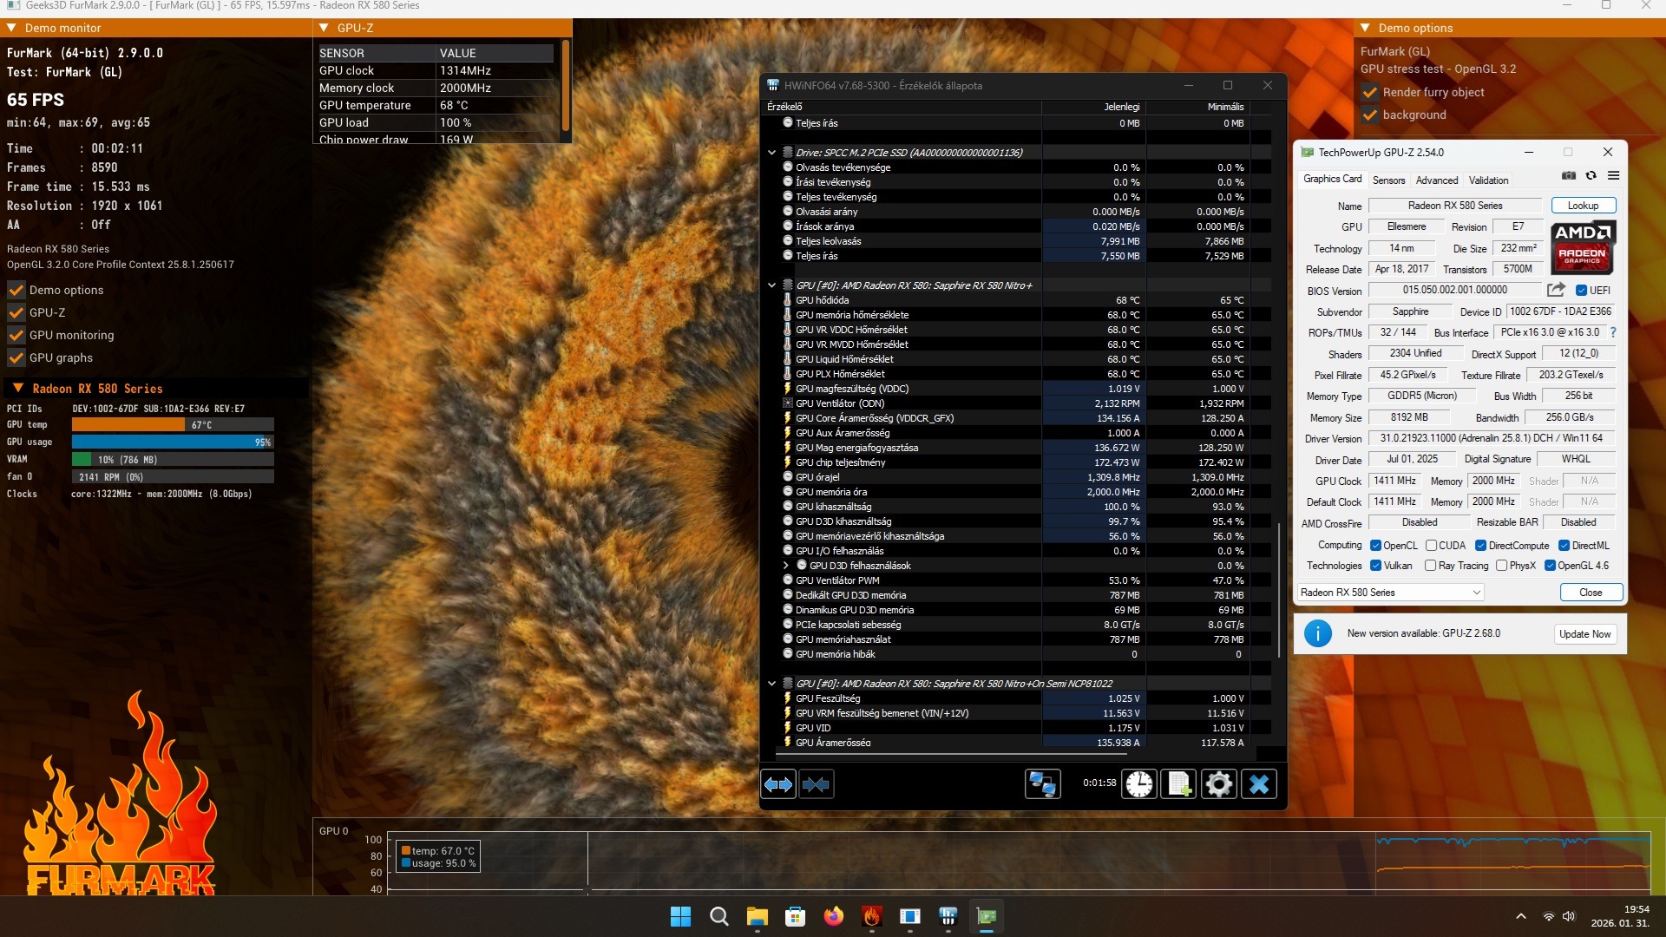Viewport: 1666px width, 937px height.
Task: Click the HWiNFO sensor list scrollbar
Action: 1279,590
